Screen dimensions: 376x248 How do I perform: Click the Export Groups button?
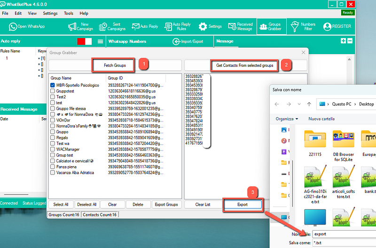click(166, 205)
